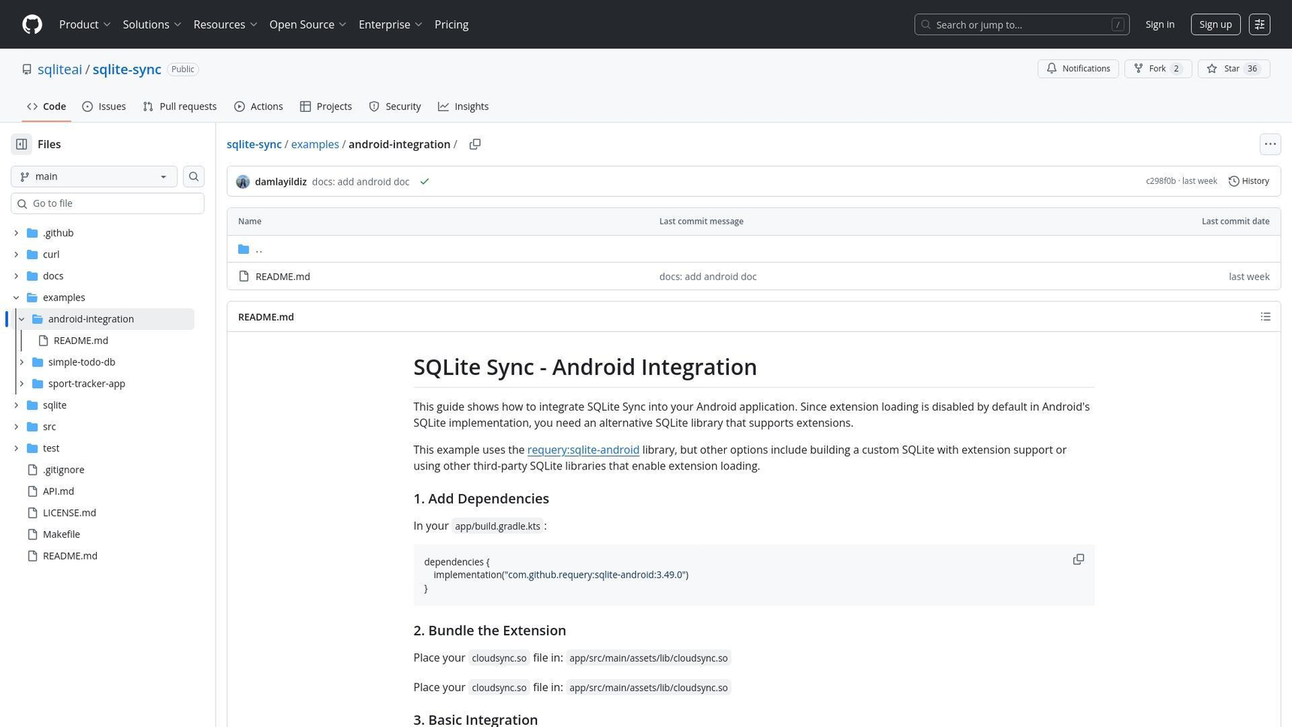Viewport: 1292px width, 727px height.
Task: Open the three-dot more options menu
Action: point(1270,144)
